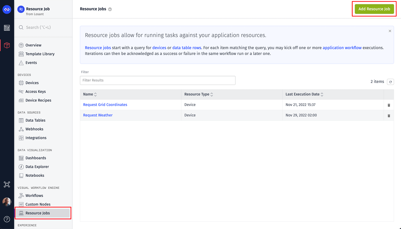Image resolution: width=401 pixels, height=229 pixels.
Task: Open Template Library in the sidebar
Action: tap(40, 54)
